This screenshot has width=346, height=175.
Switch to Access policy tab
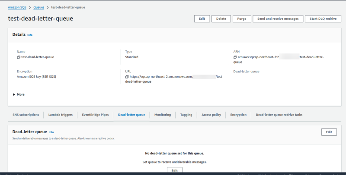tap(211, 115)
